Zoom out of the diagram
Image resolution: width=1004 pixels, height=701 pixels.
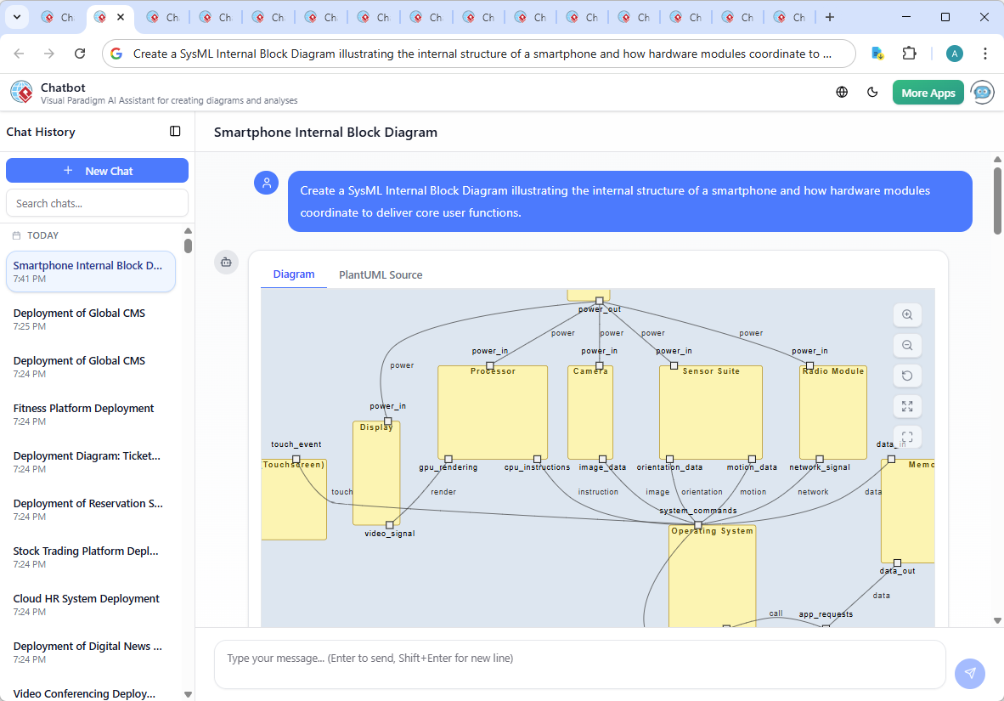(x=907, y=345)
